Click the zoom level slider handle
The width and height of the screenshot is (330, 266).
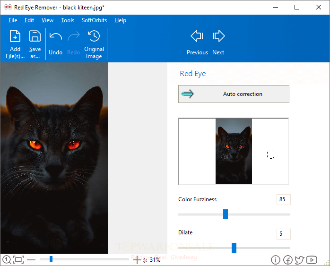pyautogui.click(x=51, y=259)
